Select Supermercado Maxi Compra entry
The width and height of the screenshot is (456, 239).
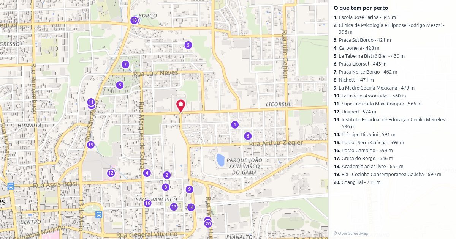coord(378,104)
